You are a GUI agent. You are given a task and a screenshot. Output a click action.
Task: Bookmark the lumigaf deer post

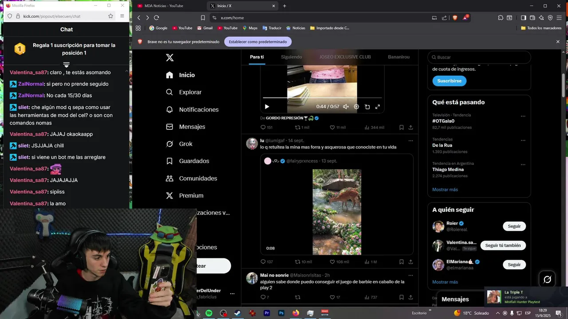[x=401, y=262]
